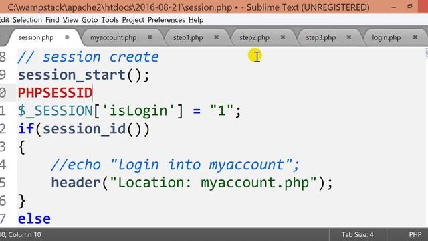Screen dimensions: 428x241
Task: Open the Selection menu
Action: tap(27, 20)
